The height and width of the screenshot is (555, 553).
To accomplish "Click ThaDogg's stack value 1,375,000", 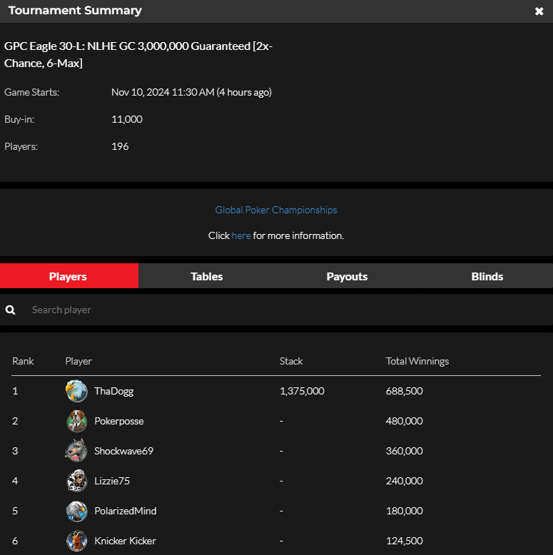I will [302, 391].
